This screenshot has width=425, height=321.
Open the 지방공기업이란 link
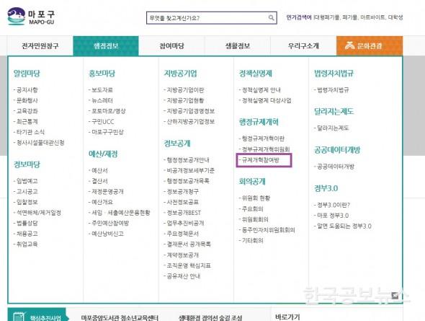(x=185, y=90)
